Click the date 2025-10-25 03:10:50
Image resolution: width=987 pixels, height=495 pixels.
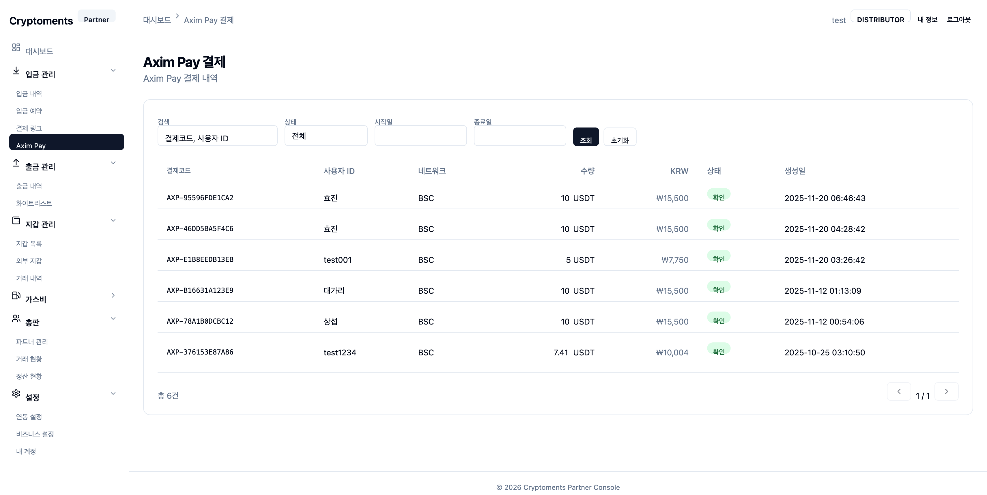click(825, 352)
